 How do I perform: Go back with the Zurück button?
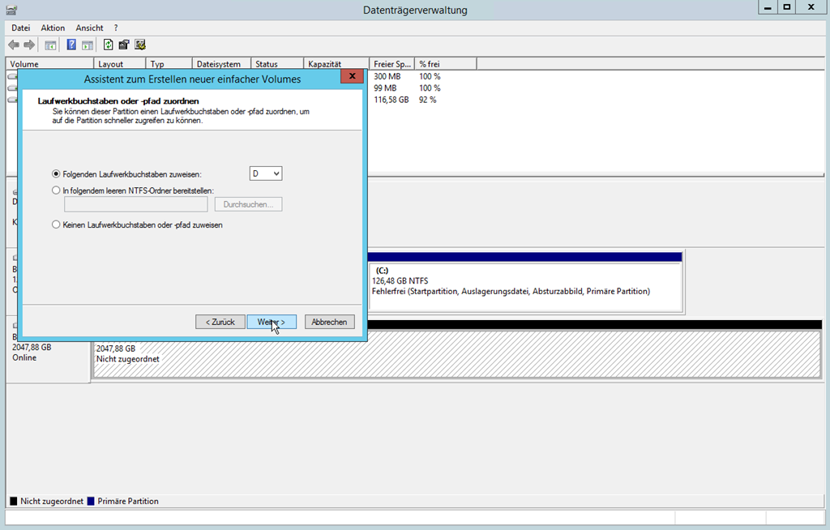[220, 322]
